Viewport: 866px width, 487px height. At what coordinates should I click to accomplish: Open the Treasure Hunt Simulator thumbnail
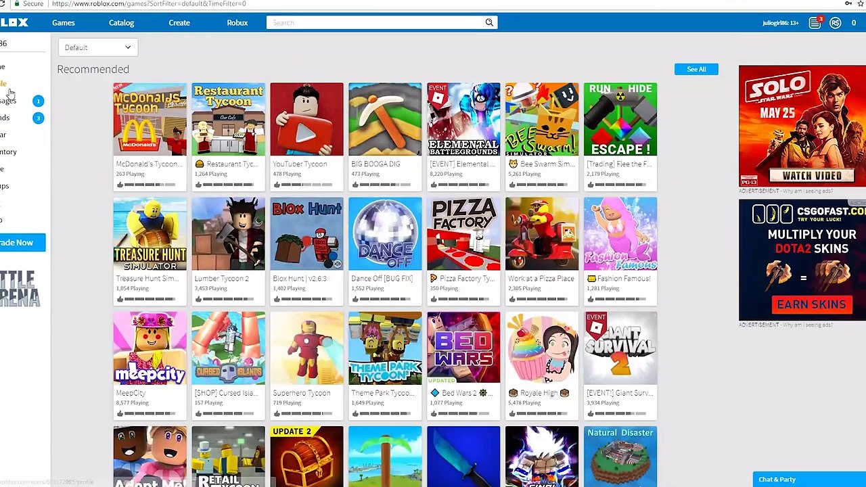(150, 233)
